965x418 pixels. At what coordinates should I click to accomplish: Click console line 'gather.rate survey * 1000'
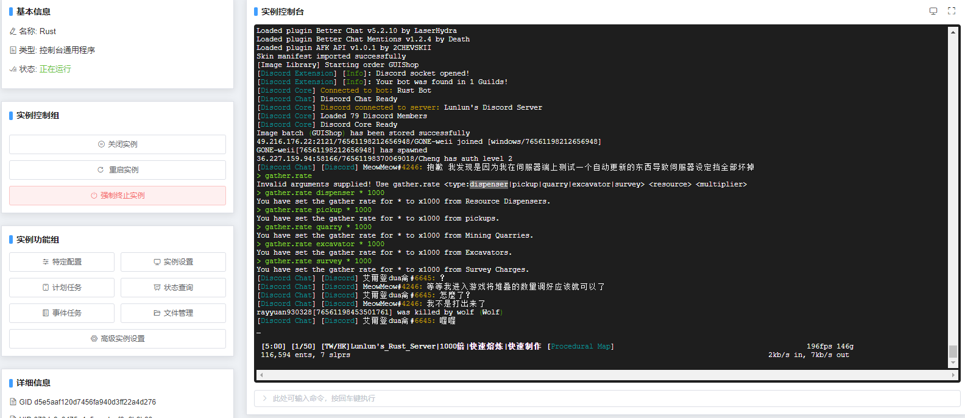tap(314, 261)
